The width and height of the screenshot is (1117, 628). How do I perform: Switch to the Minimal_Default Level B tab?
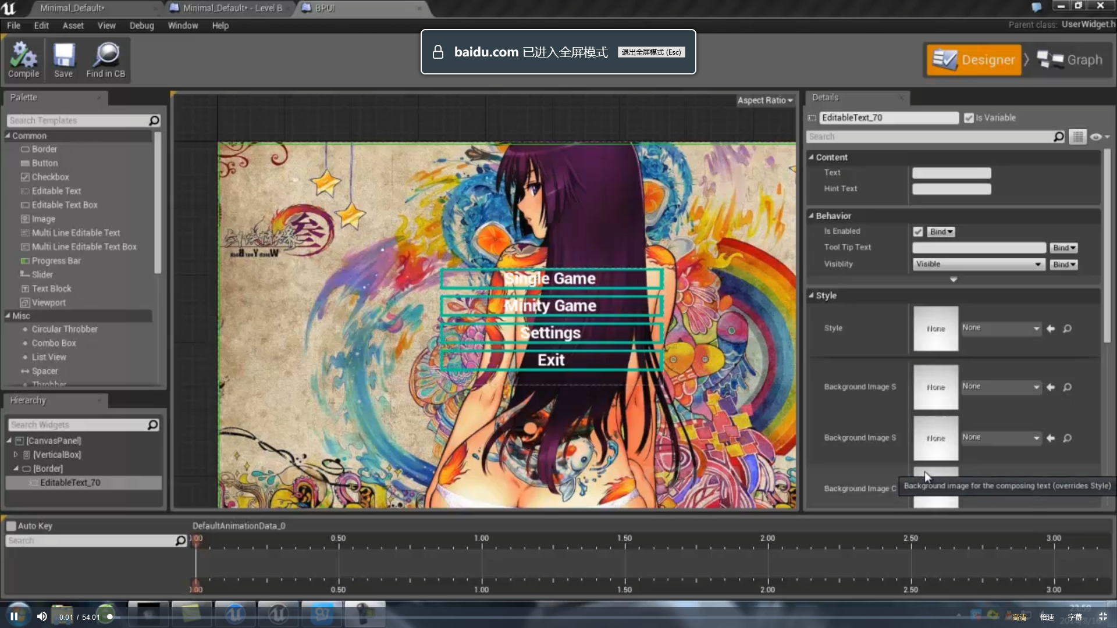click(x=233, y=8)
